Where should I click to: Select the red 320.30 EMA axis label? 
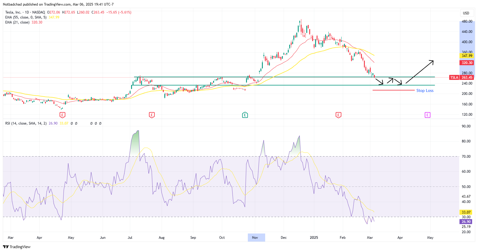467,63
